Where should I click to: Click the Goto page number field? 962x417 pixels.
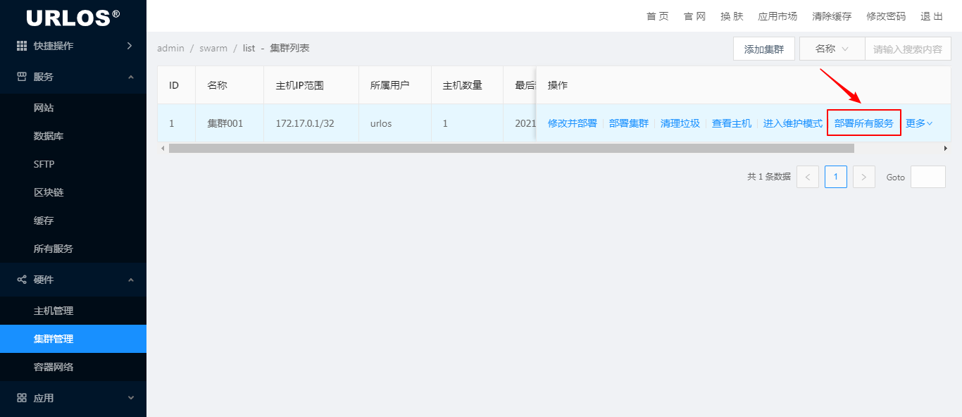927,177
